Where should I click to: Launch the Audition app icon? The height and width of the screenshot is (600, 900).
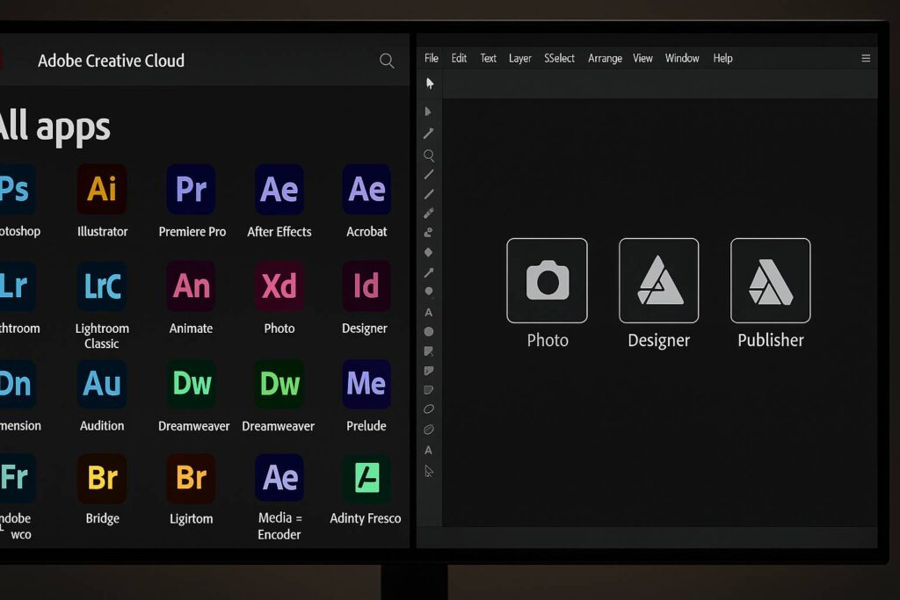tap(102, 384)
